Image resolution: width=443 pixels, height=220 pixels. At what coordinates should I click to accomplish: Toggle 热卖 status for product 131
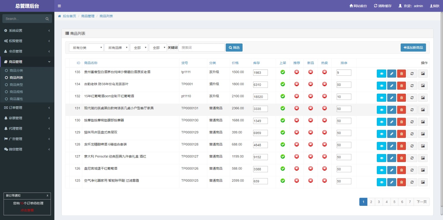pyautogui.click(x=324, y=108)
